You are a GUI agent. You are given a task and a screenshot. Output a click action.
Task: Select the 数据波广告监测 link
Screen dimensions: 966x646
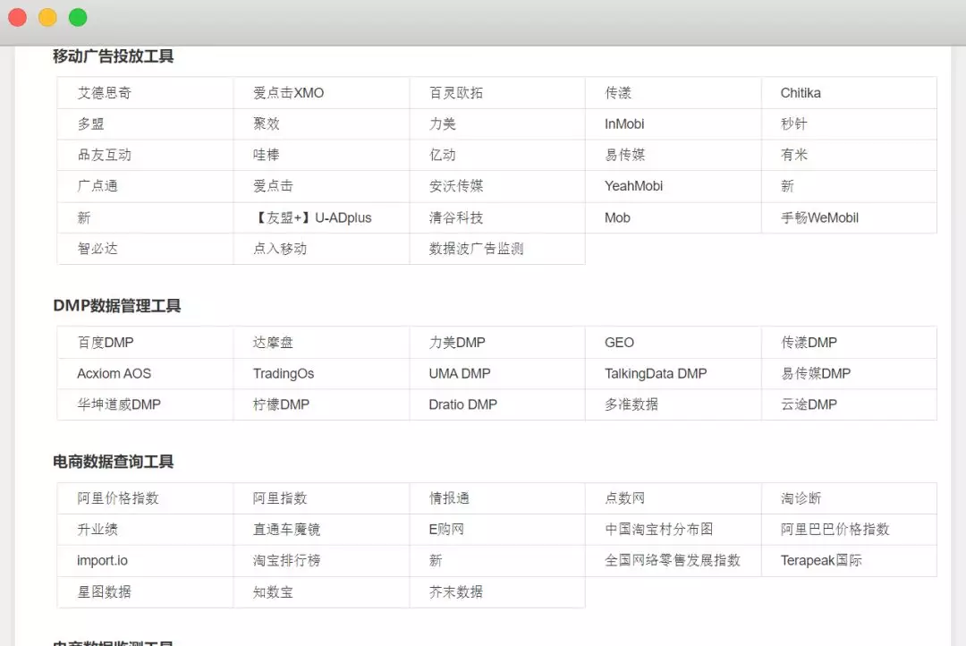476,249
